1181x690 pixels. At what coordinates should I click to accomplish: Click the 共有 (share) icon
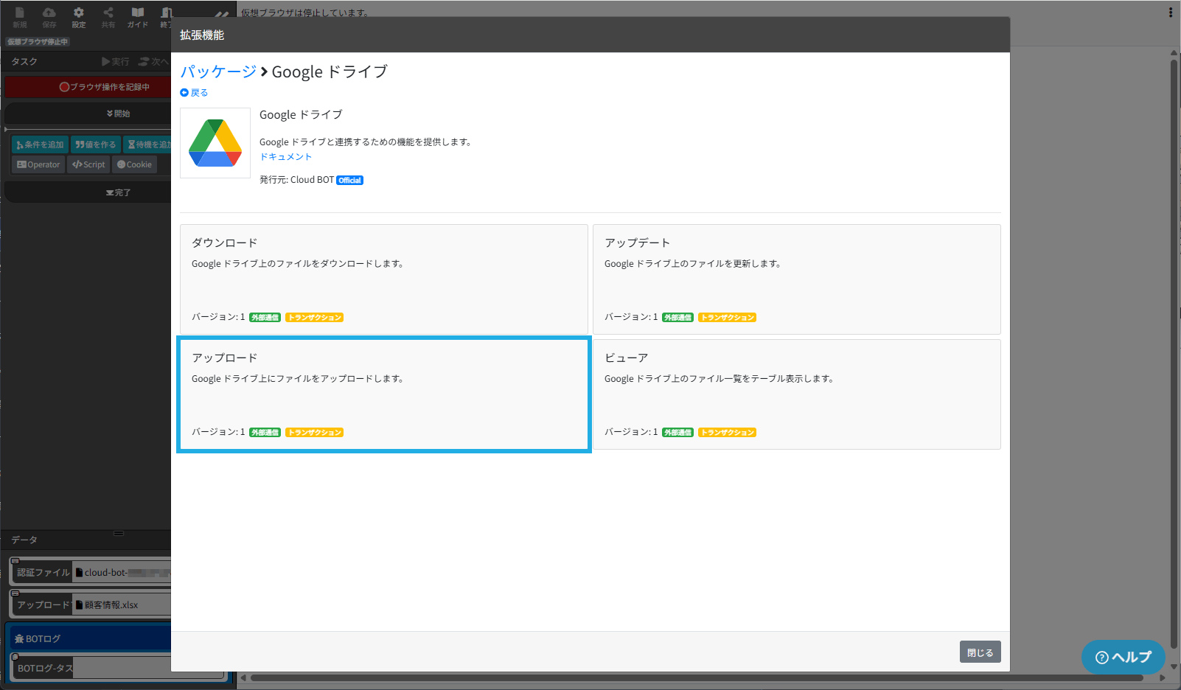pyautogui.click(x=108, y=17)
